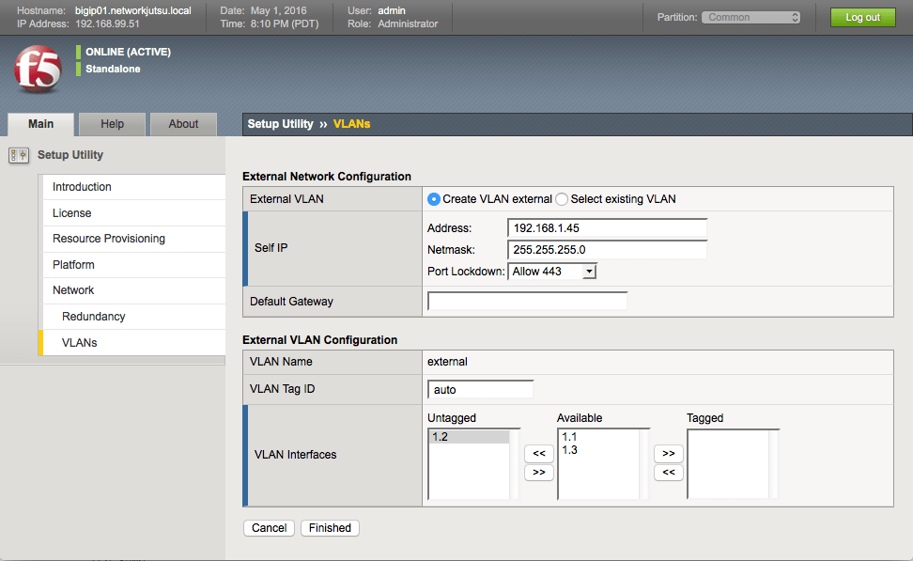The width and height of the screenshot is (913, 561).
Task: Click the F5 logo icon
Action: click(x=38, y=70)
